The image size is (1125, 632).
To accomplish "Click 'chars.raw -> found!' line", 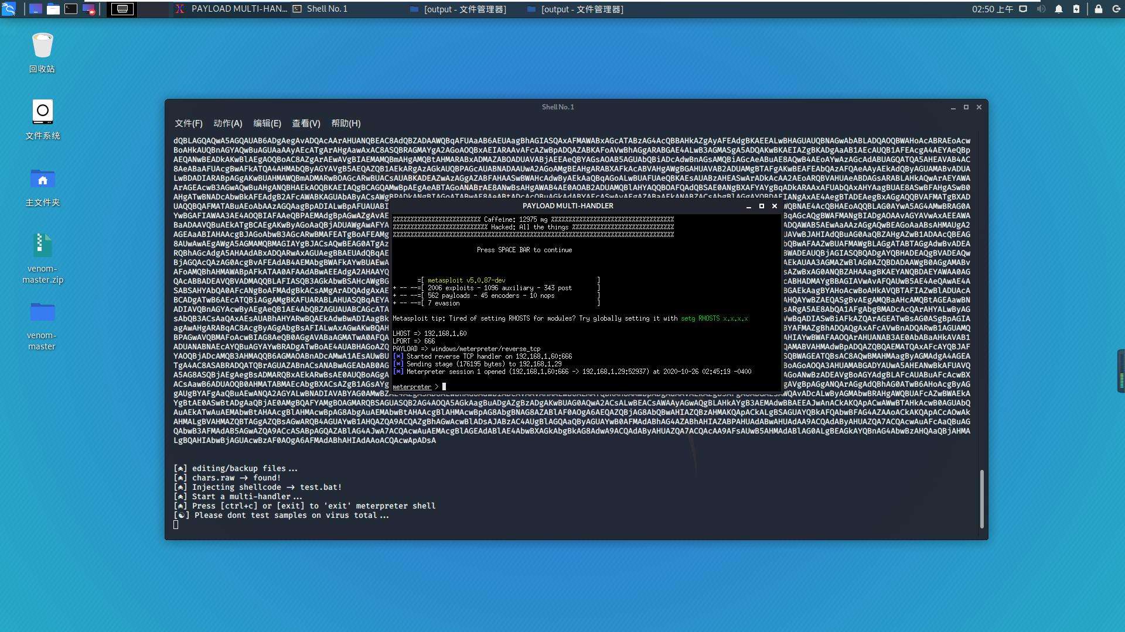I will click(x=227, y=478).
